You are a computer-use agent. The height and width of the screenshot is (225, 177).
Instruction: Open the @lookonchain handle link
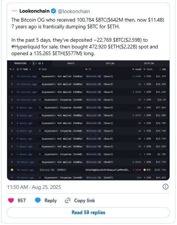coord(74,11)
